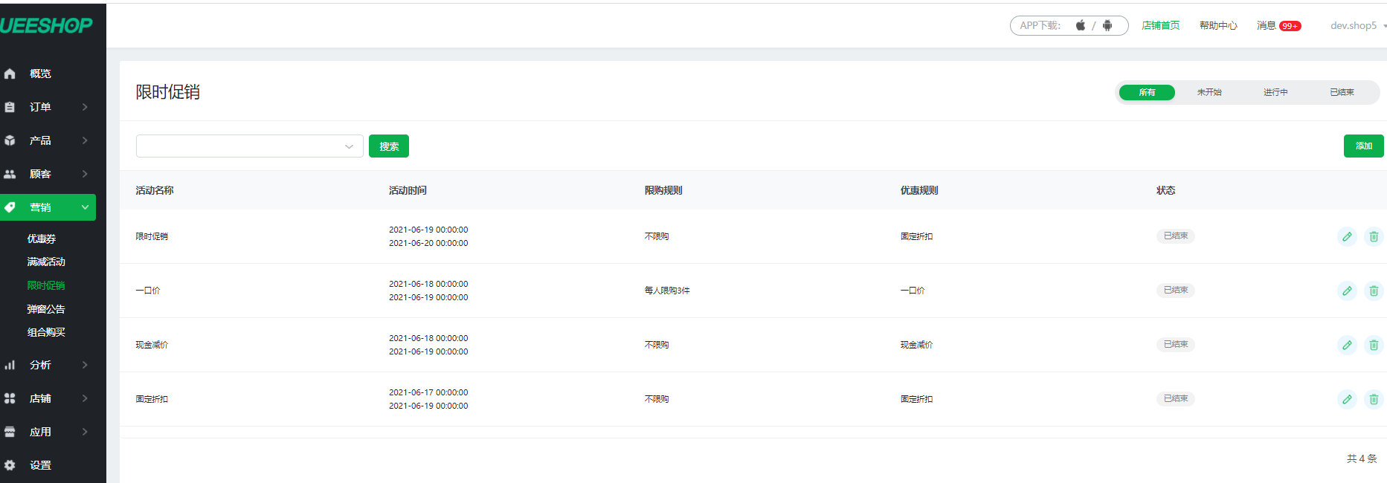Open the search filter dropdown
Image resolution: width=1387 pixels, height=483 pixels.
249,146
